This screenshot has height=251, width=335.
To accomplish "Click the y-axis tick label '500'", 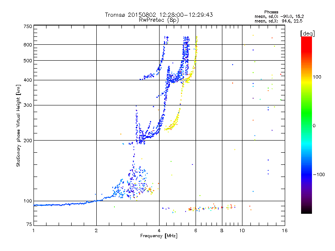I will [x=28, y=61].
